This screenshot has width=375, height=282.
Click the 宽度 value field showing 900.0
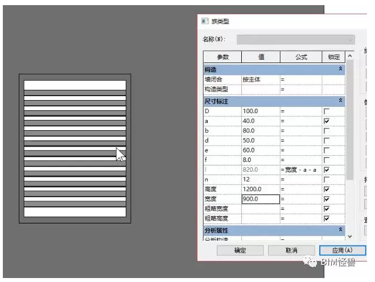260,199
